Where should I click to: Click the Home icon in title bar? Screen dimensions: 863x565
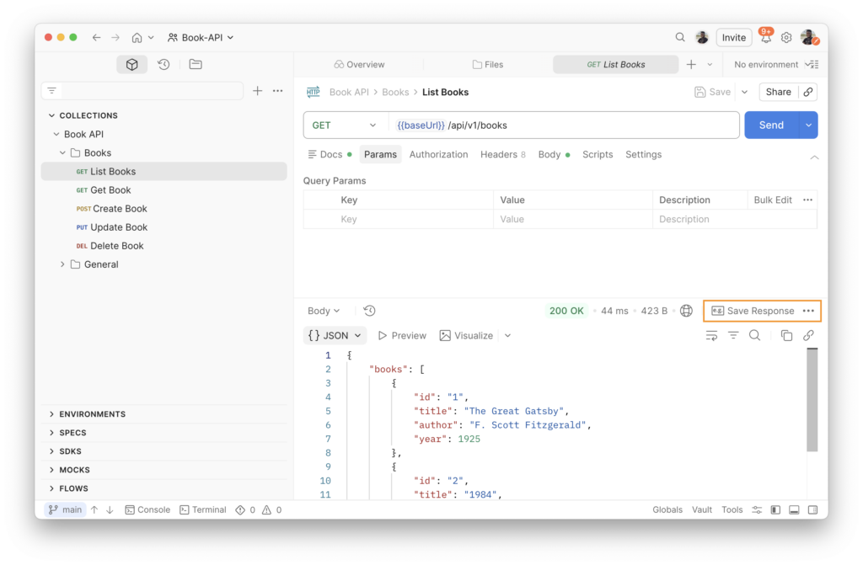[x=137, y=37]
